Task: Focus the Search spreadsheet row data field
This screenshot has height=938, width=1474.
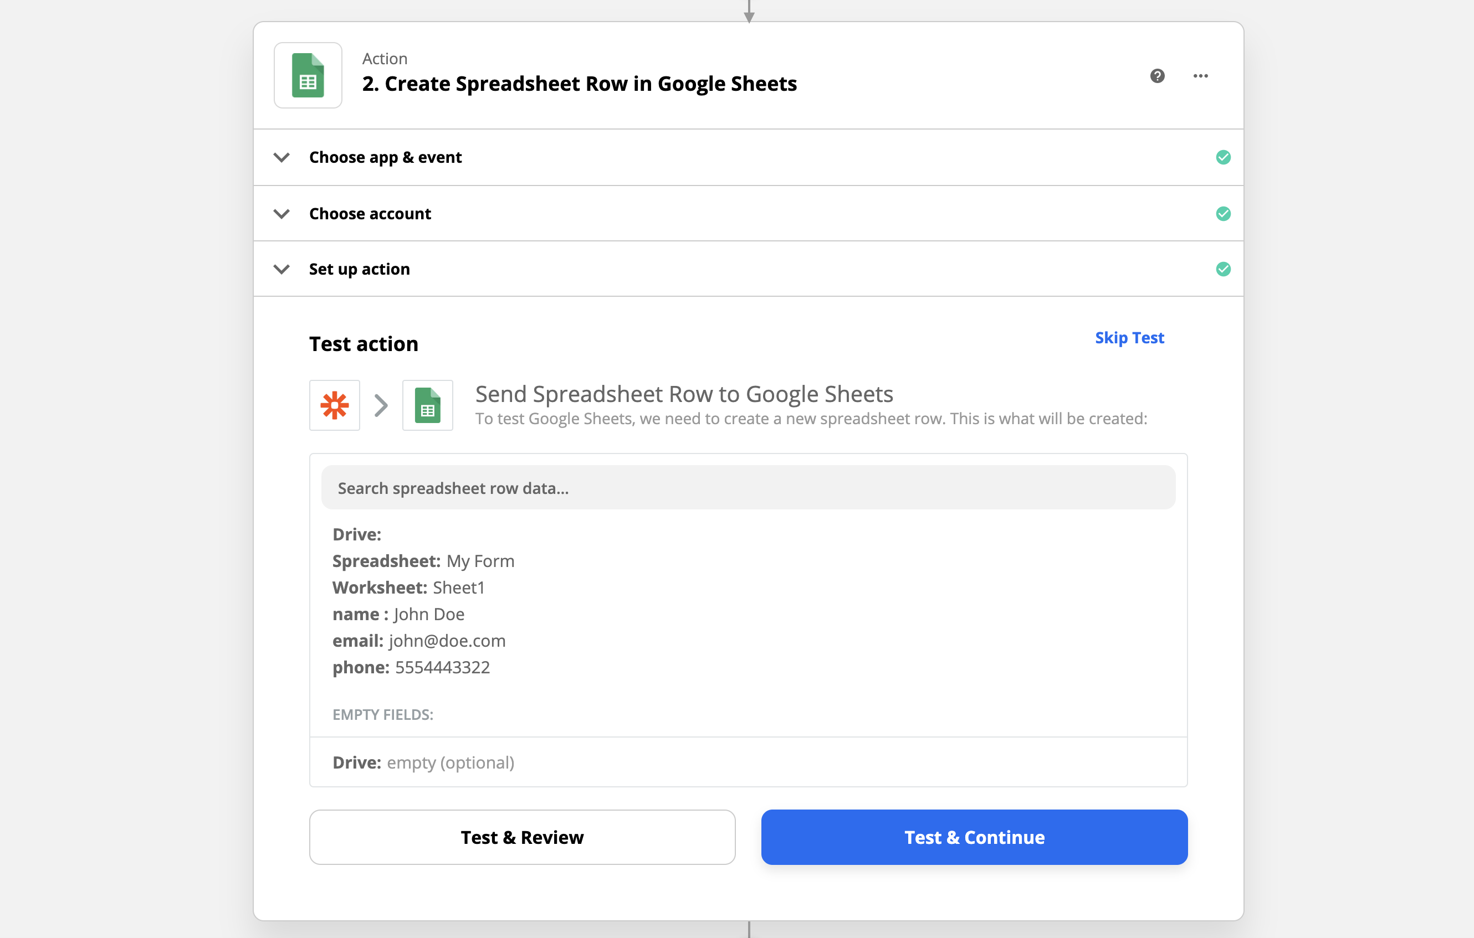Action: (x=748, y=488)
